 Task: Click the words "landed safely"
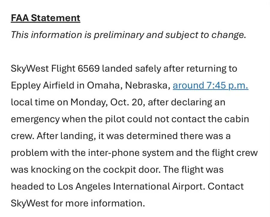[x=131, y=69]
